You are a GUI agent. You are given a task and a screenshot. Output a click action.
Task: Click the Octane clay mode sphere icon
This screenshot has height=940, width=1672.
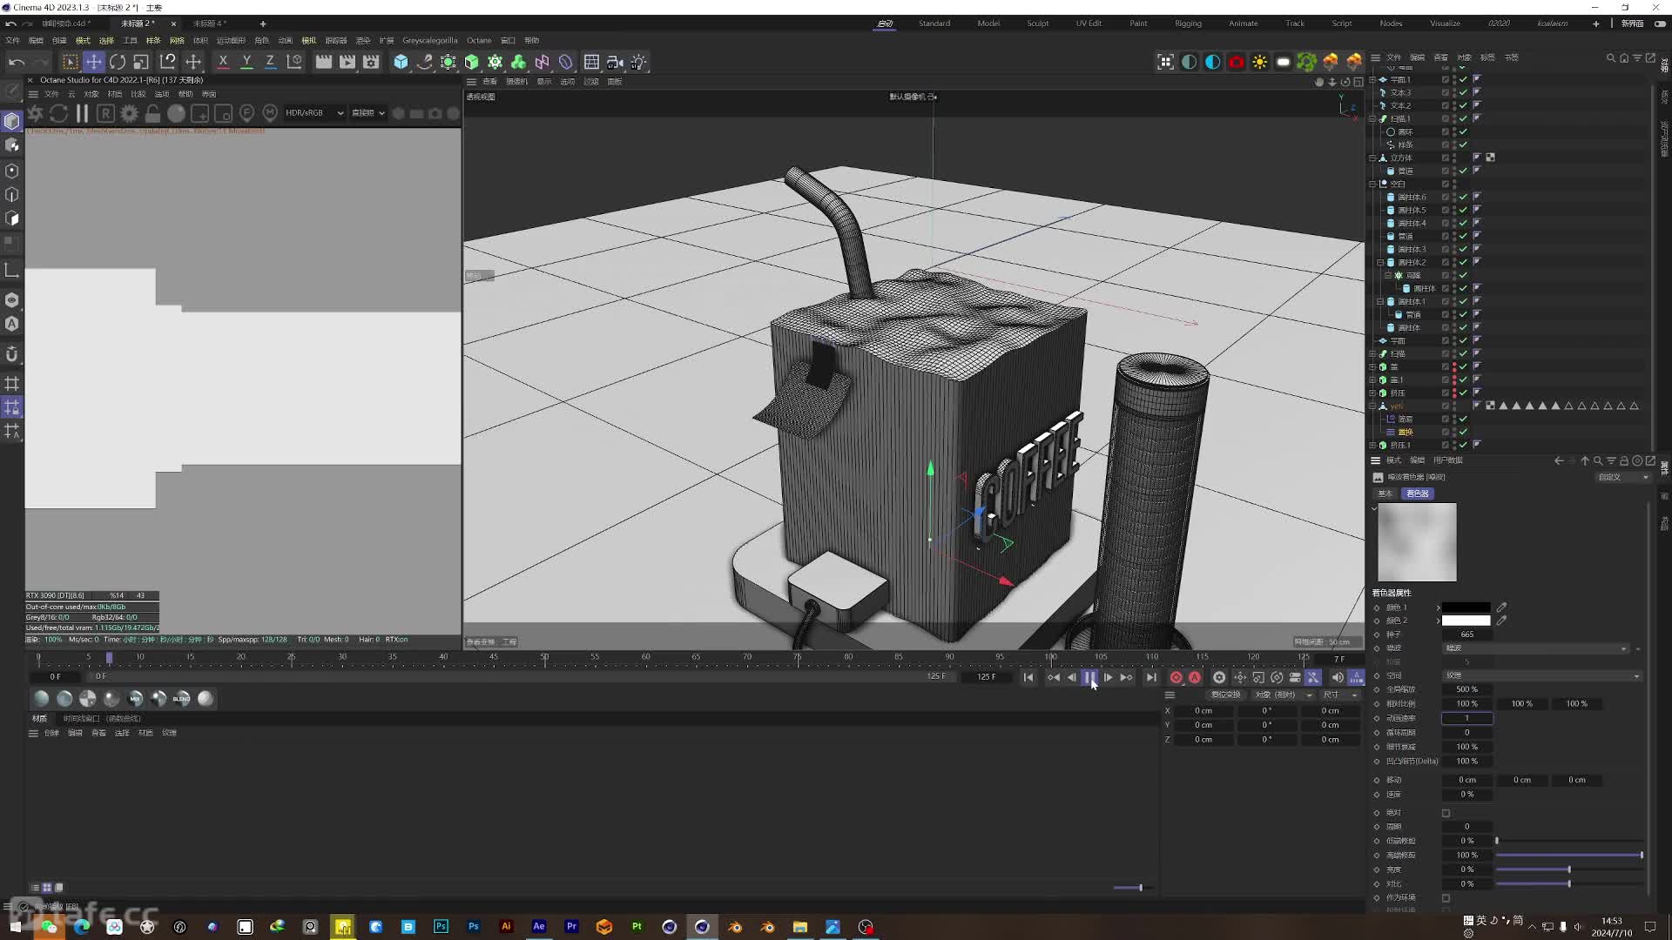pos(176,113)
